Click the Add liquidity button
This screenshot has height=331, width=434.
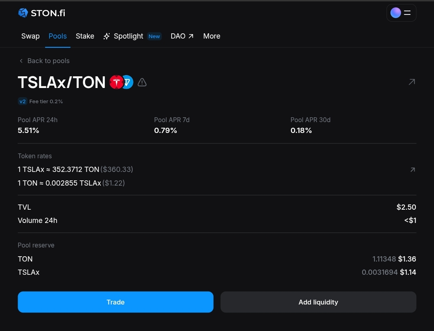[x=318, y=302]
